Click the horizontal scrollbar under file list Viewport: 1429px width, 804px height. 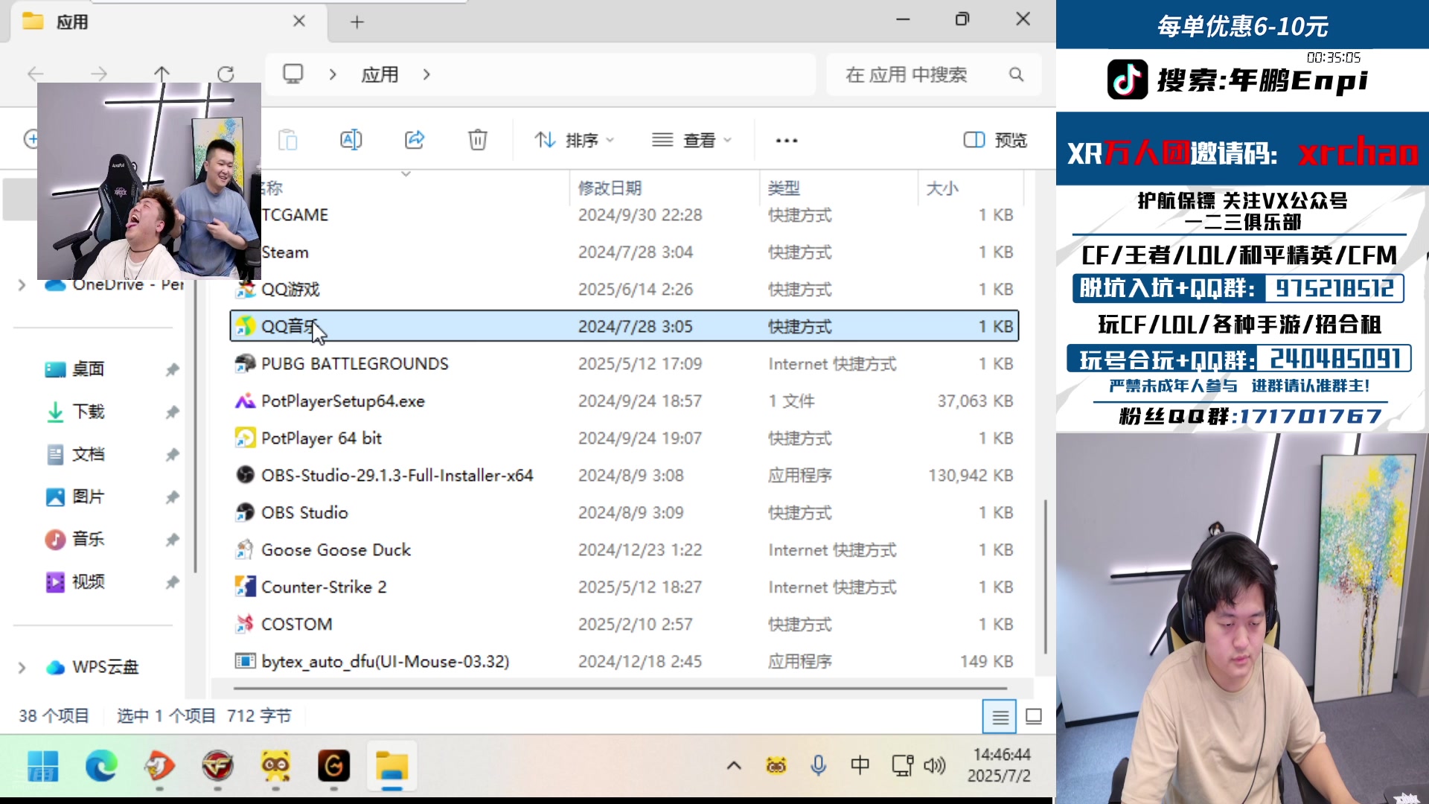(x=620, y=688)
